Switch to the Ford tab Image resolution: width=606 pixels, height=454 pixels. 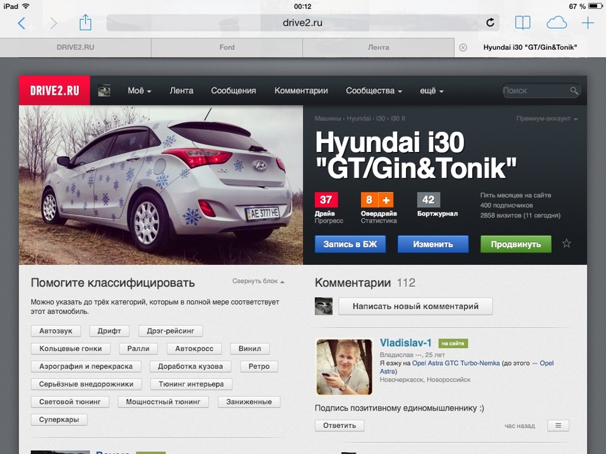click(x=227, y=47)
